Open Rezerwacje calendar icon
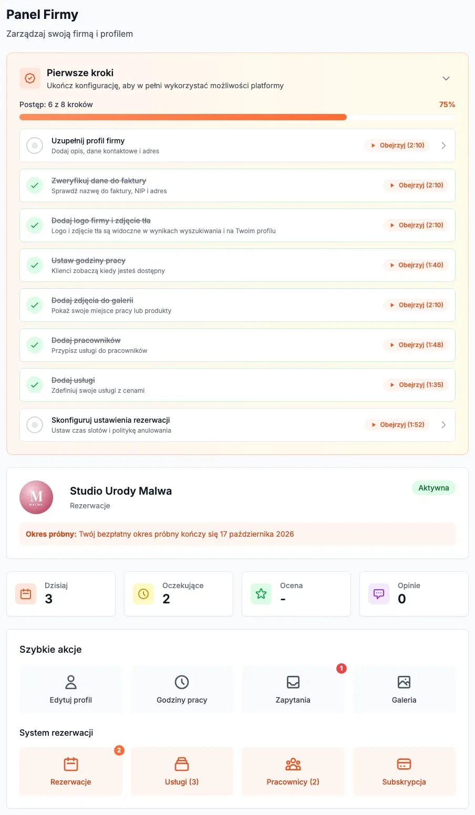 pos(71,764)
